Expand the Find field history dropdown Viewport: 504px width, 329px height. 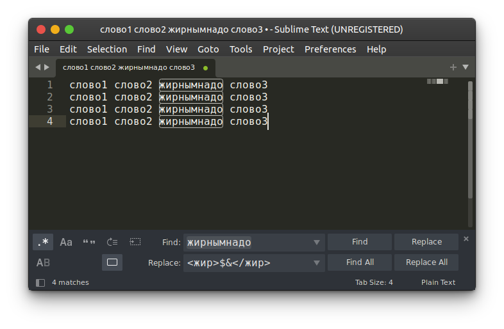(316, 243)
